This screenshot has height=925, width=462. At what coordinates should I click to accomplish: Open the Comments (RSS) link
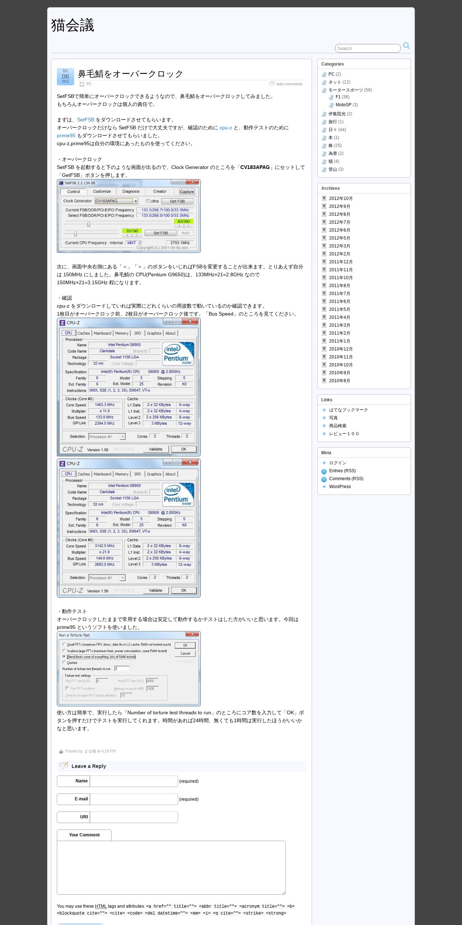click(346, 479)
